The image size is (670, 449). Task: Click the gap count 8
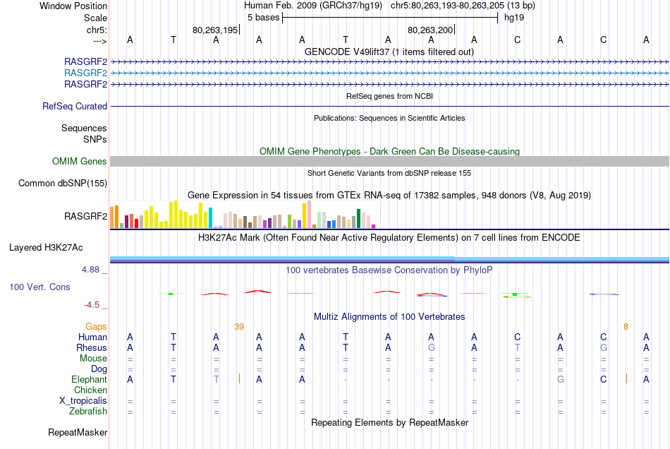click(626, 327)
